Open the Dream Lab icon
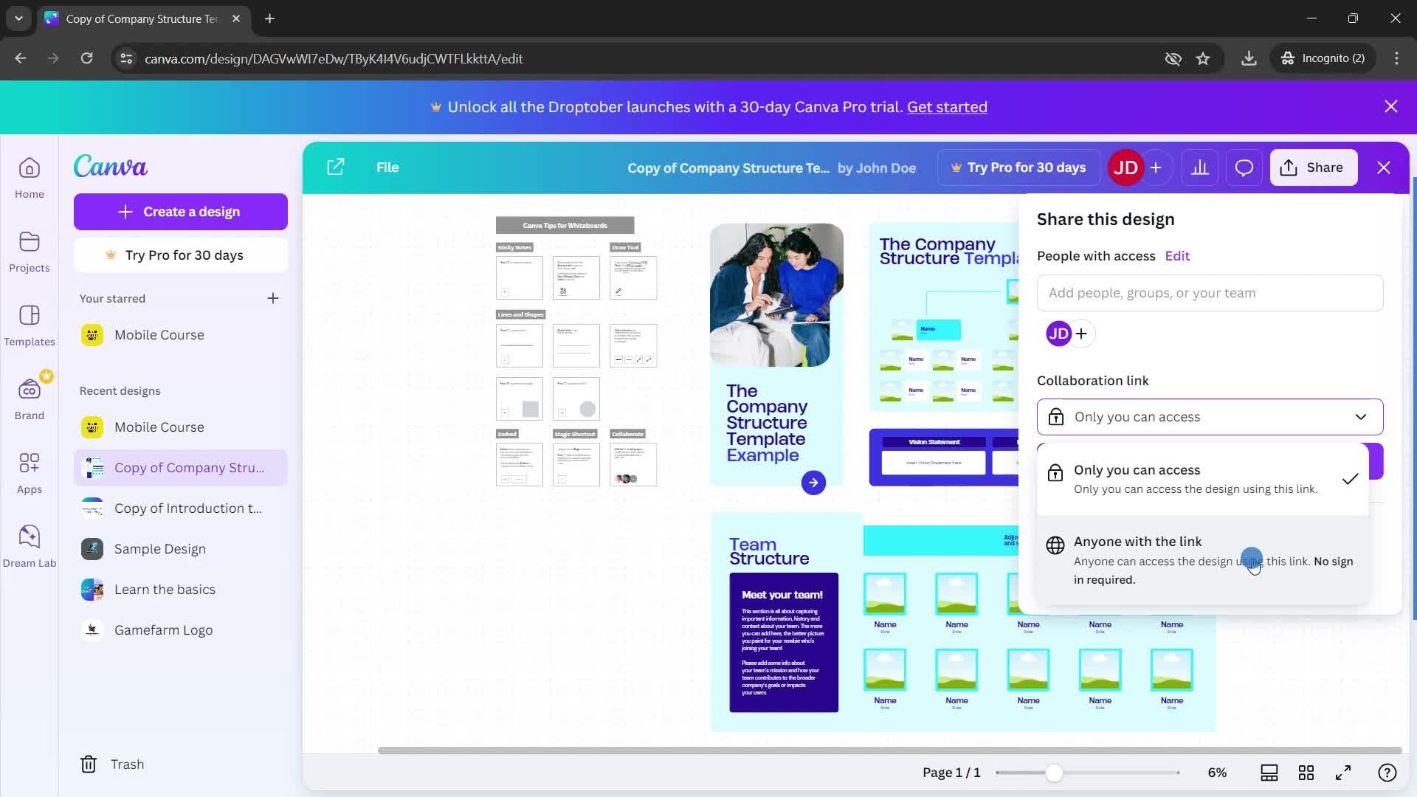The width and height of the screenshot is (1417, 797). tap(30, 547)
